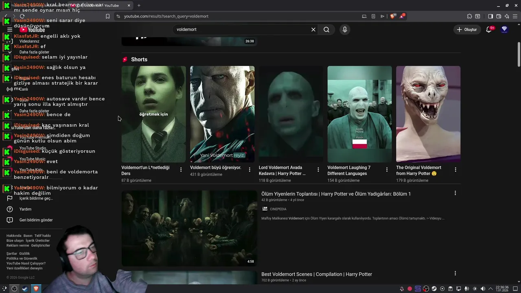The image size is (521, 293).
Task: Open options for The Original Voldemort short
Action: click(x=455, y=170)
